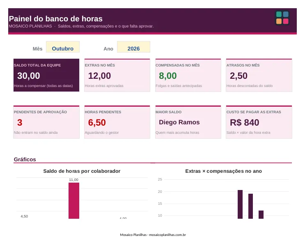Screen dimensions: 305x245
Task: Click the tallest dark bar in yearly chart
Action: click(x=240, y=204)
